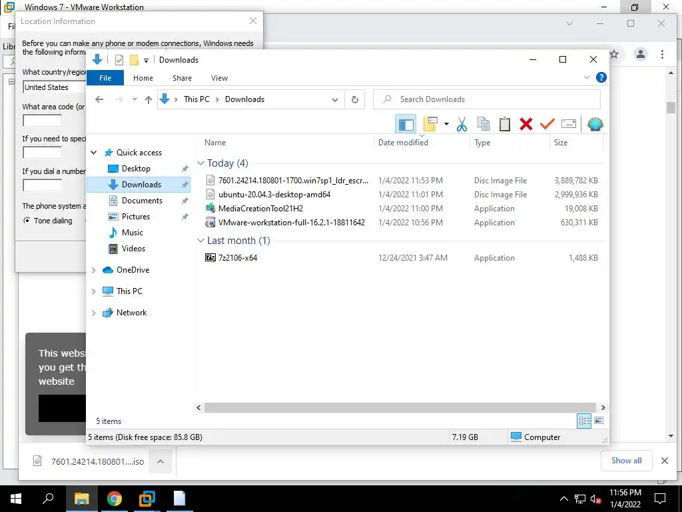682x512 pixels.
Task: Open the address bar history dropdown
Action: tap(335, 100)
